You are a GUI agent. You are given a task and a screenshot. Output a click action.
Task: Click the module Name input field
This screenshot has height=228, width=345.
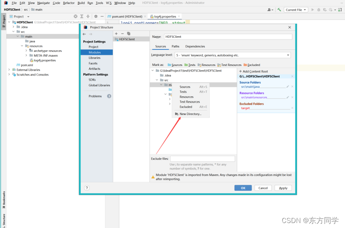pos(228,37)
